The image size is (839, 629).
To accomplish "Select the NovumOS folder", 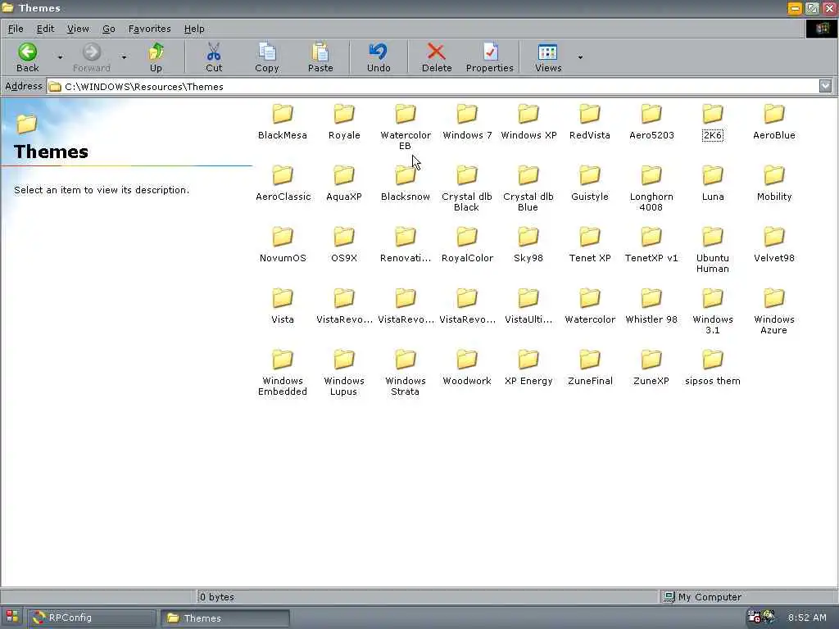I will tap(283, 245).
